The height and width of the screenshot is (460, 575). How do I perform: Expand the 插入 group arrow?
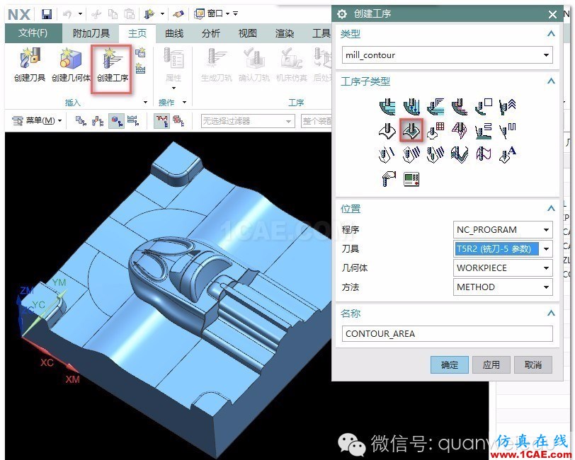[x=146, y=103]
